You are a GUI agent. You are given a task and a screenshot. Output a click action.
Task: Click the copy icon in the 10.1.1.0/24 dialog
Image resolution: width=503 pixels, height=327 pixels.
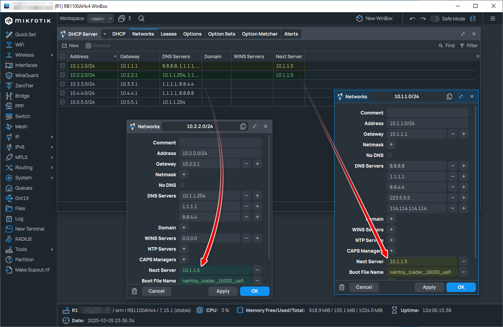click(450, 96)
